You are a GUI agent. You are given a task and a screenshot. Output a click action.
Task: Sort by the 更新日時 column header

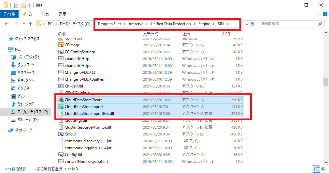pyautogui.click(x=151, y=34)
